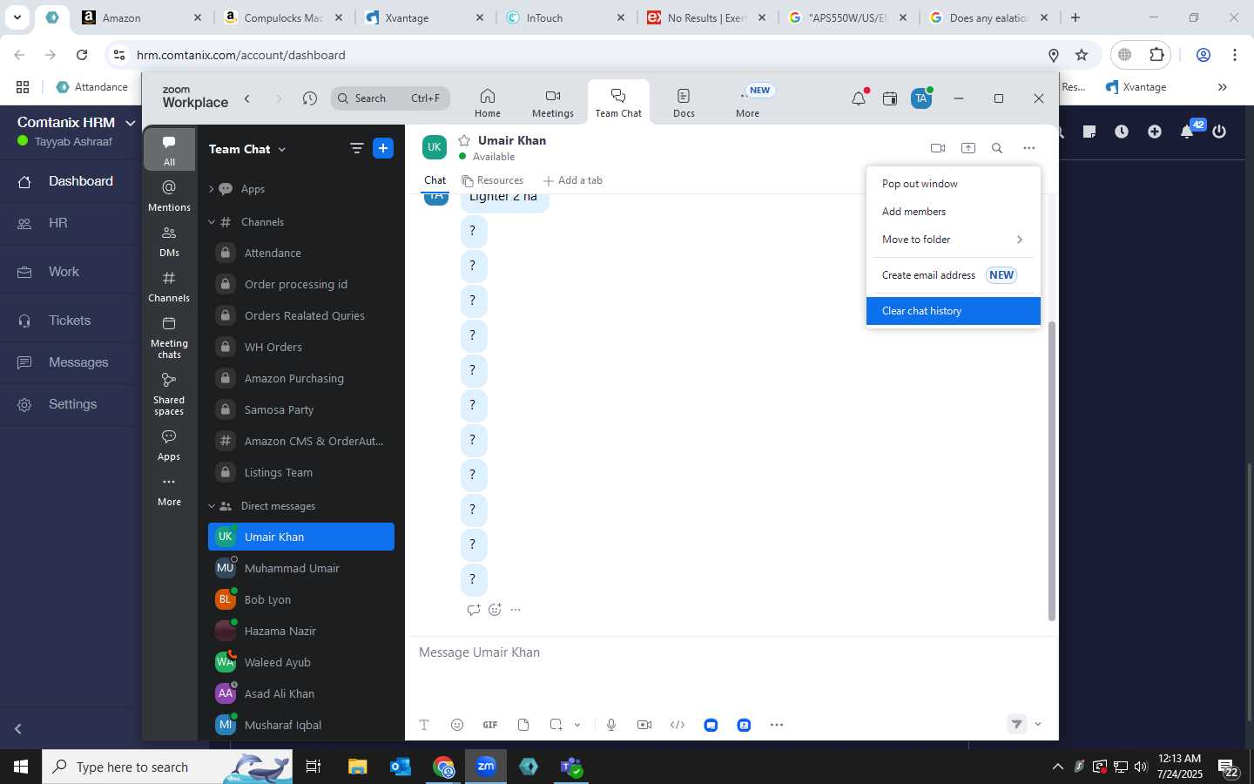Open the More menu in Zoom top bar
Viewport: 1254px width, 784px height.
pyautogui.click(x=747, y=103)
